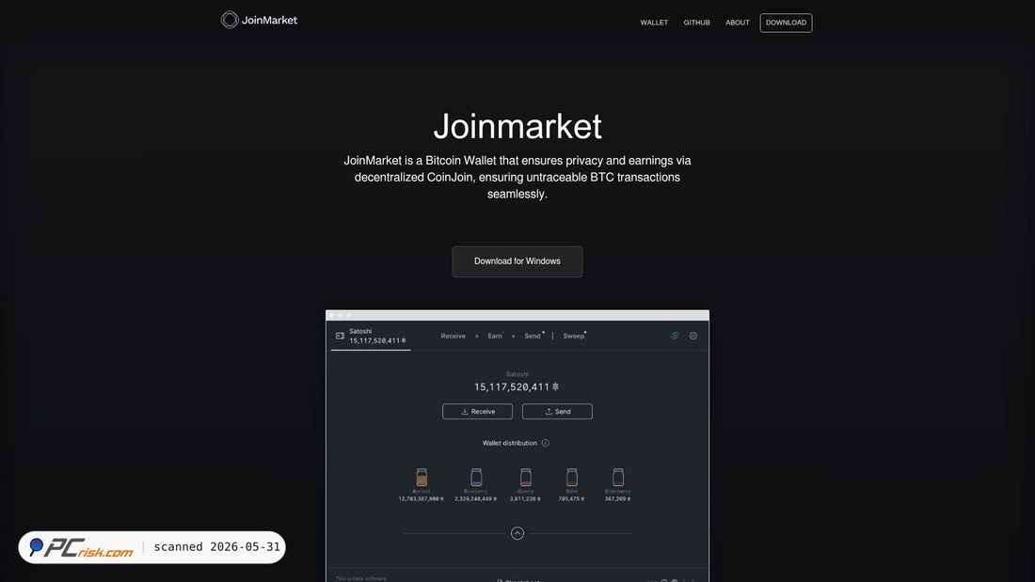Click the Elderberry balance 367,269
Viewport: 1035px width, 582px height.
[618, 499]
